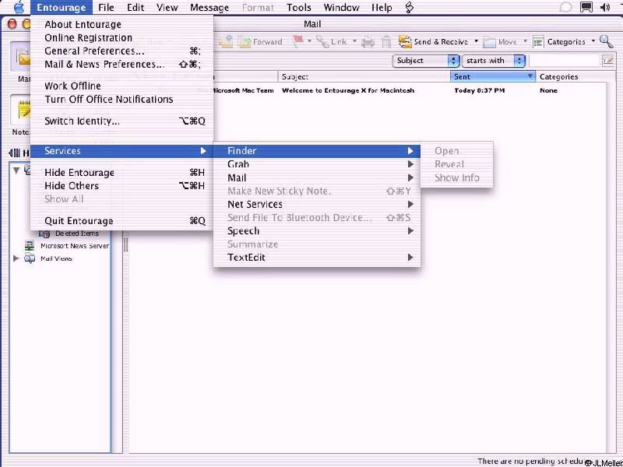Click the display status icon in menu bar
The height and width of the screenshot is (467, 623).
click(x=586, y=8)
